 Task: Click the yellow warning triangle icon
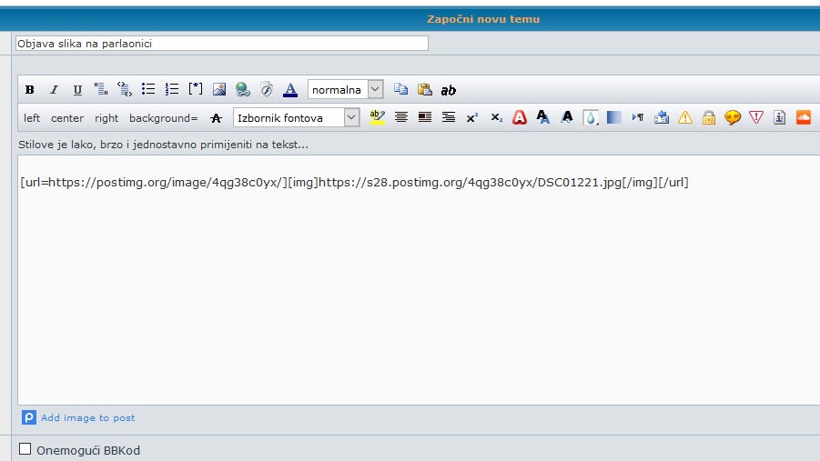684,117
